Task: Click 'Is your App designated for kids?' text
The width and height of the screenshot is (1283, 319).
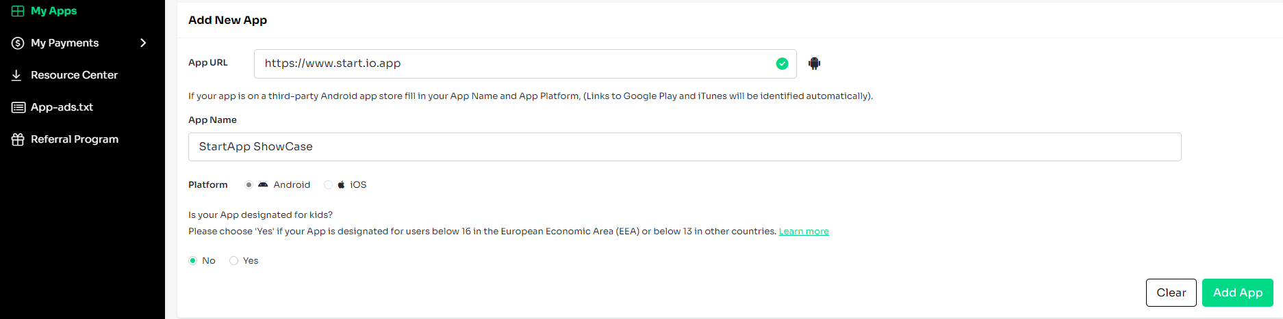Action: 261,215
